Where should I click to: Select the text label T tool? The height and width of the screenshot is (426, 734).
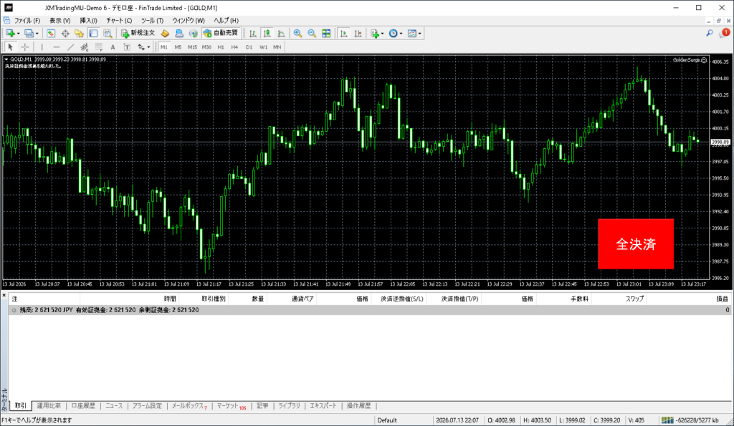[127, 47]
